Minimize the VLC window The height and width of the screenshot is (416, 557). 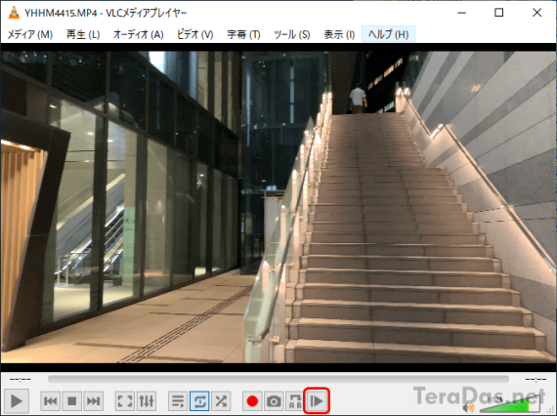pos(461,13)
